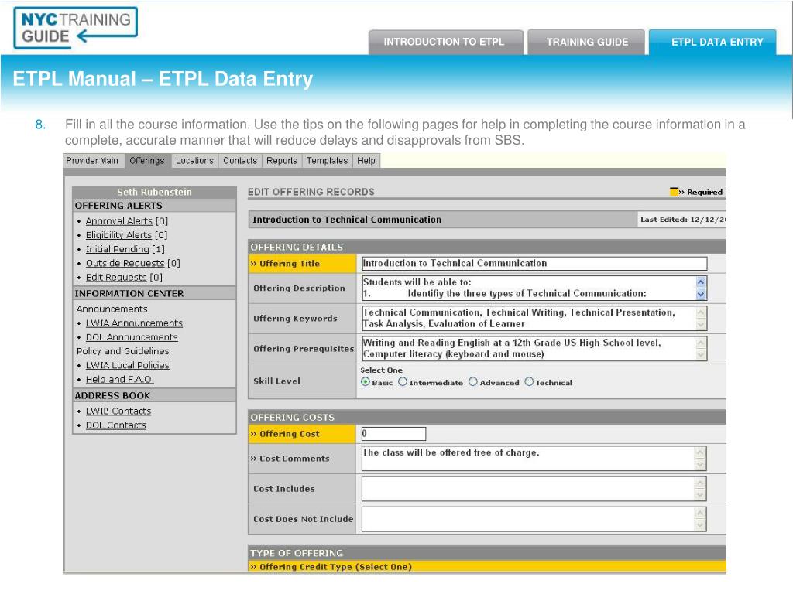Screen dimensions: 793x594
Task: Open the Templates menu
Action: (328, 161)
